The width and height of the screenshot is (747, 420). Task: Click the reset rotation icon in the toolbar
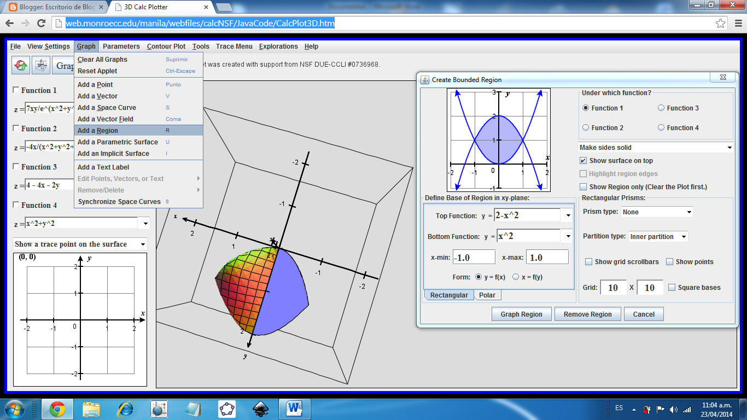click(20, 65)
